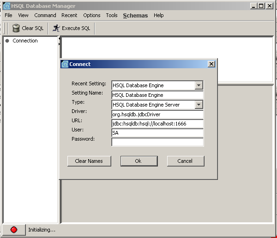Image resolution: width=277 pixels, height=238 pixels.
Task: Minimize the HSQL Database Manager window
Action: (x=253, y=6)
